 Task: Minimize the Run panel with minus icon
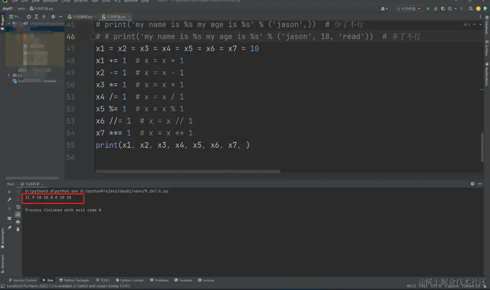click(x=480, y=184)
